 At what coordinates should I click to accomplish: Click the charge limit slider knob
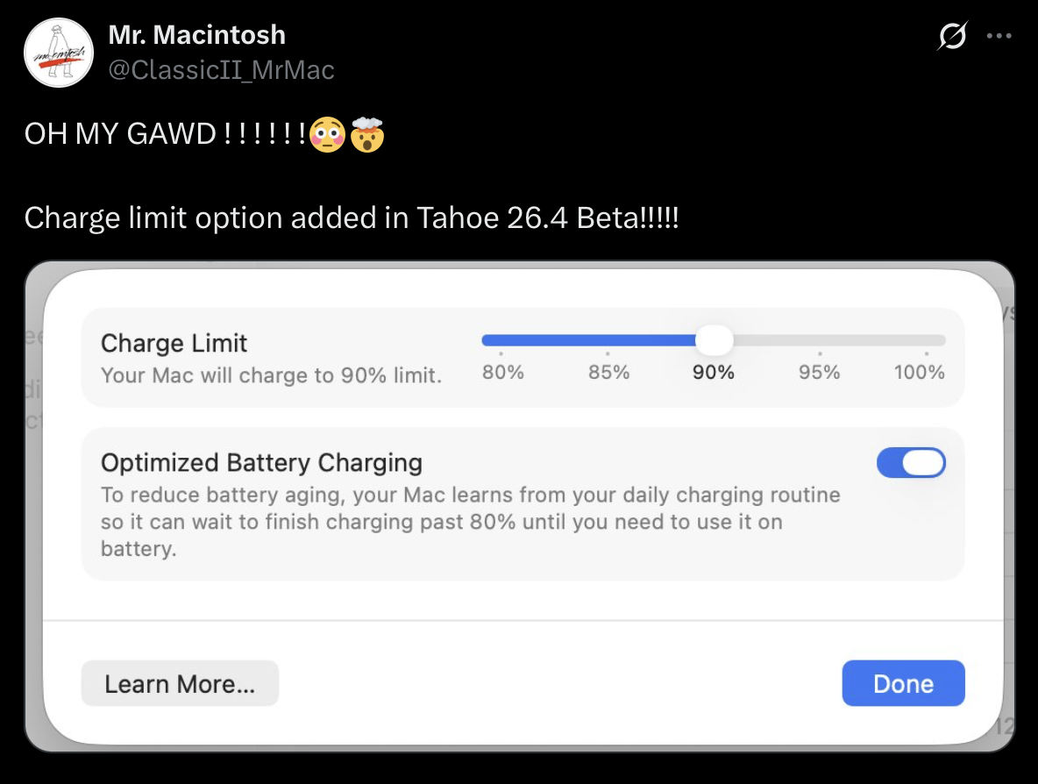coord(715,340)
